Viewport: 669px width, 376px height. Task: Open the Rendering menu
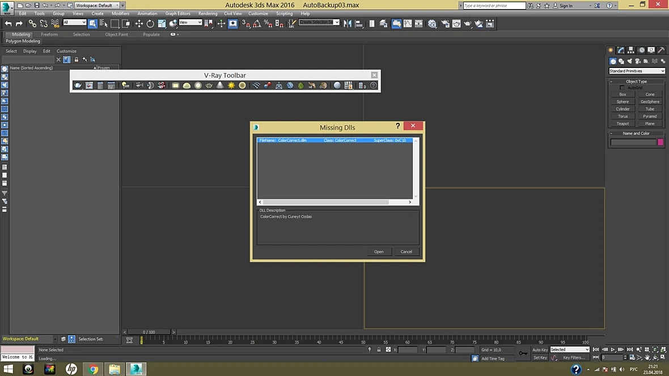coord(208,14)
